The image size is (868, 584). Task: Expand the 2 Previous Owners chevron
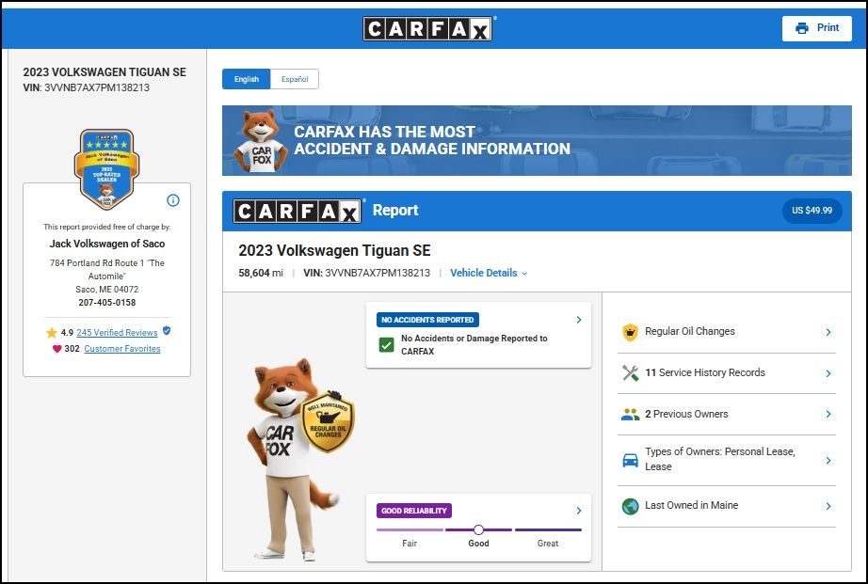pyautogui.click(x=828, y=414)
